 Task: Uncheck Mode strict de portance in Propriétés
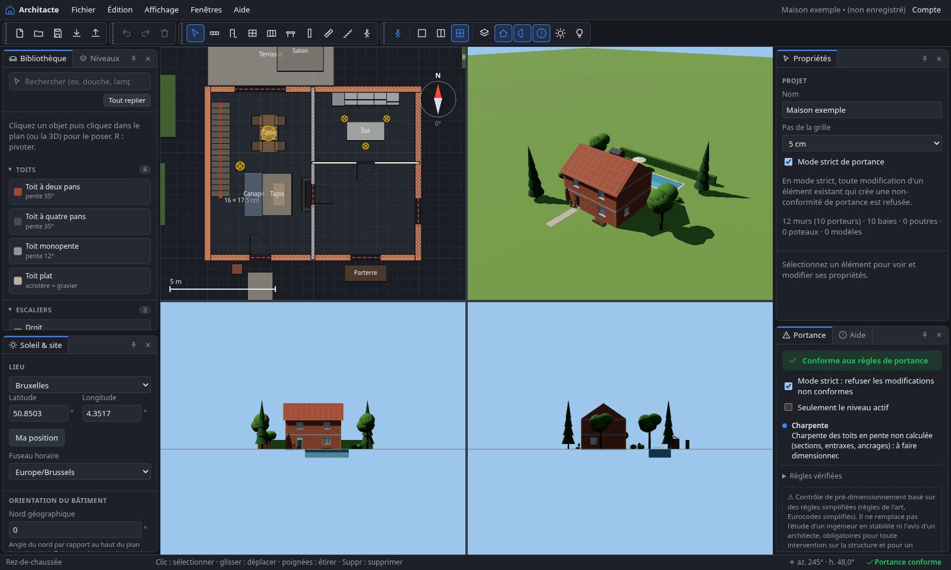[788, 161]
